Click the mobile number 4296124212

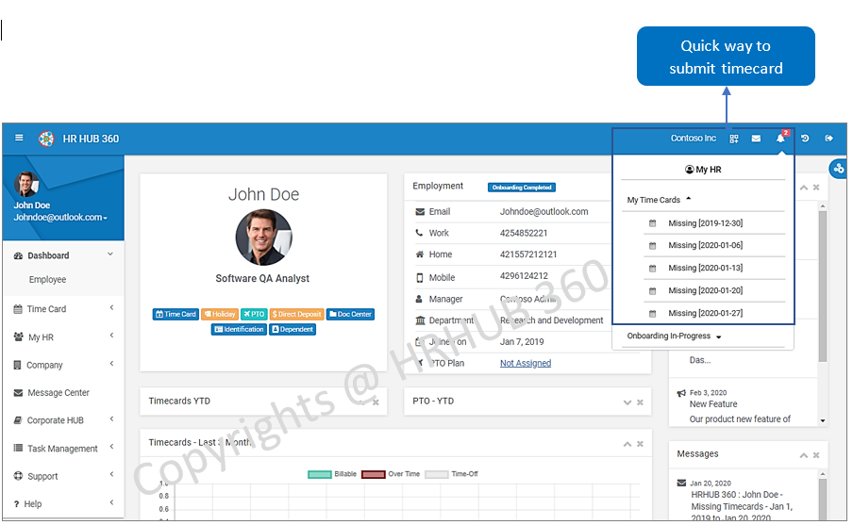[x=524, y=276]
